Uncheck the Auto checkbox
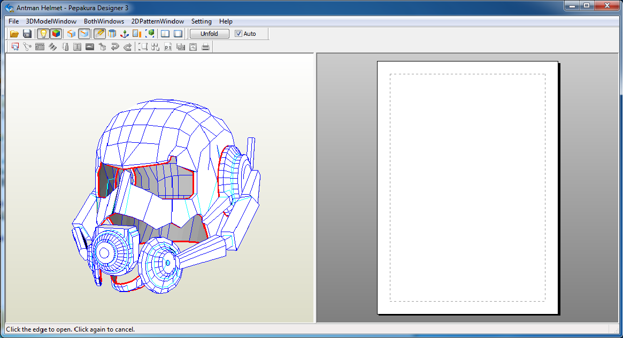Screen dimensions: 623x338 [239, 34]
